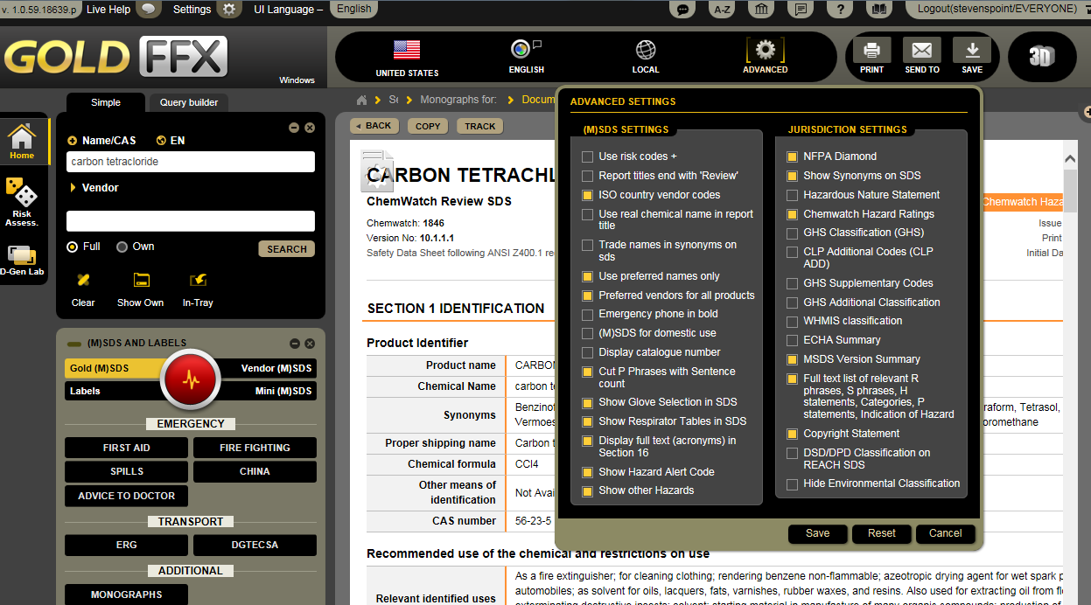Click the United States flag icon
This screenshot has height=605, width=1091.
click(x=407, y=50)
